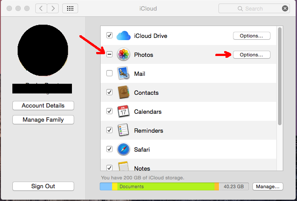Show all preferences grid button
The width and height of the screenshot is (297, 201).
coord(70,8)
